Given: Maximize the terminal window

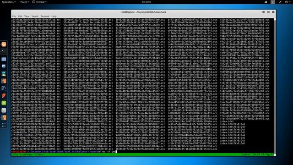Looking at the screenshot, I should pos(268,12).
